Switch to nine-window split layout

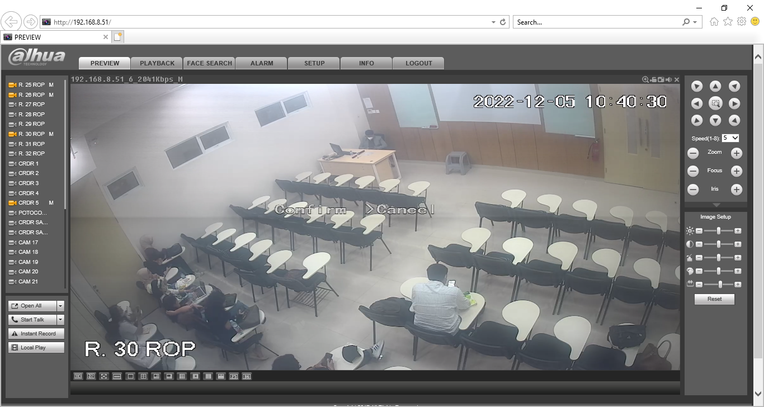182,376
